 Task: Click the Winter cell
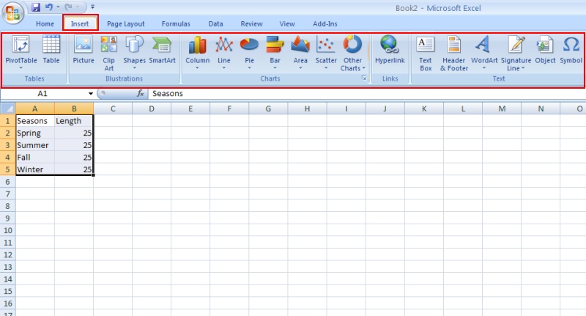(35, 169)
